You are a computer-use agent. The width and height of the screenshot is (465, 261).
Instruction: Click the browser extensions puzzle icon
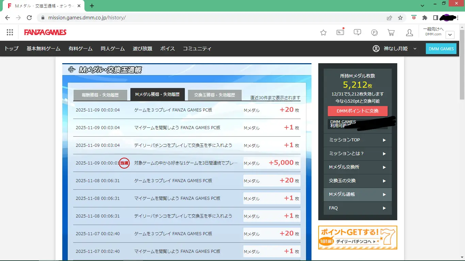click(x=424, y=18)
